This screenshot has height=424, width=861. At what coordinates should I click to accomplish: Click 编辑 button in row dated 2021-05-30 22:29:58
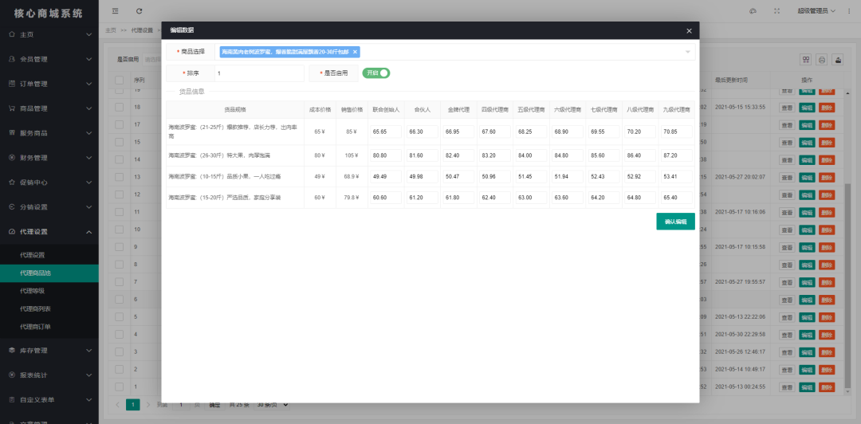tap(806, 335)
